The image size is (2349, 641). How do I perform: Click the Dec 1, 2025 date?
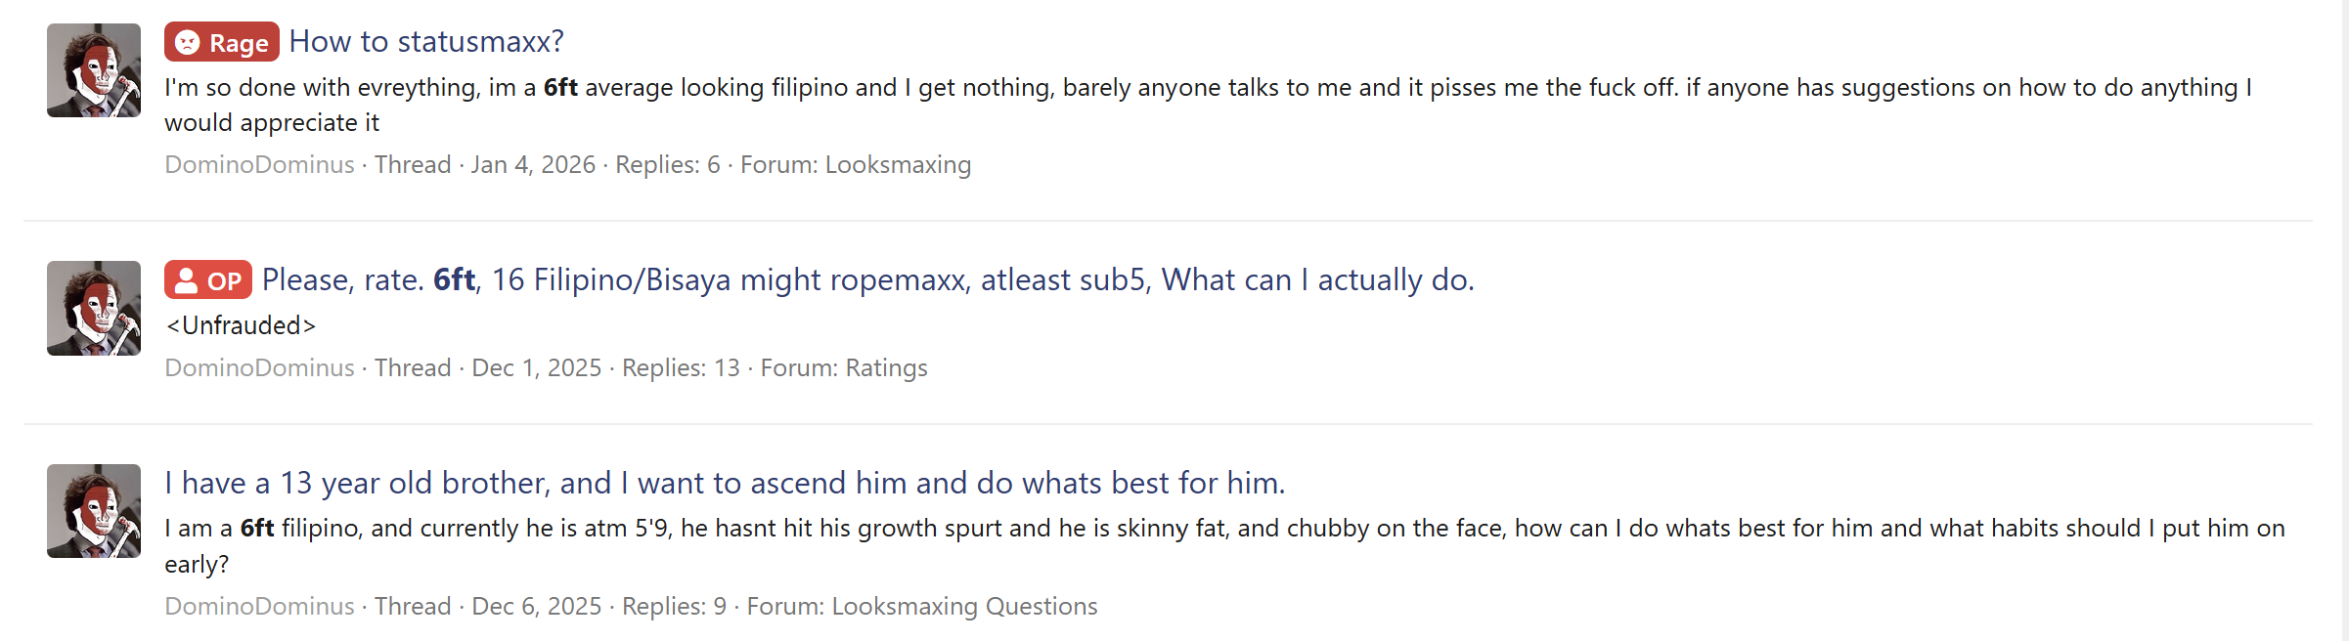pos(537,368)
